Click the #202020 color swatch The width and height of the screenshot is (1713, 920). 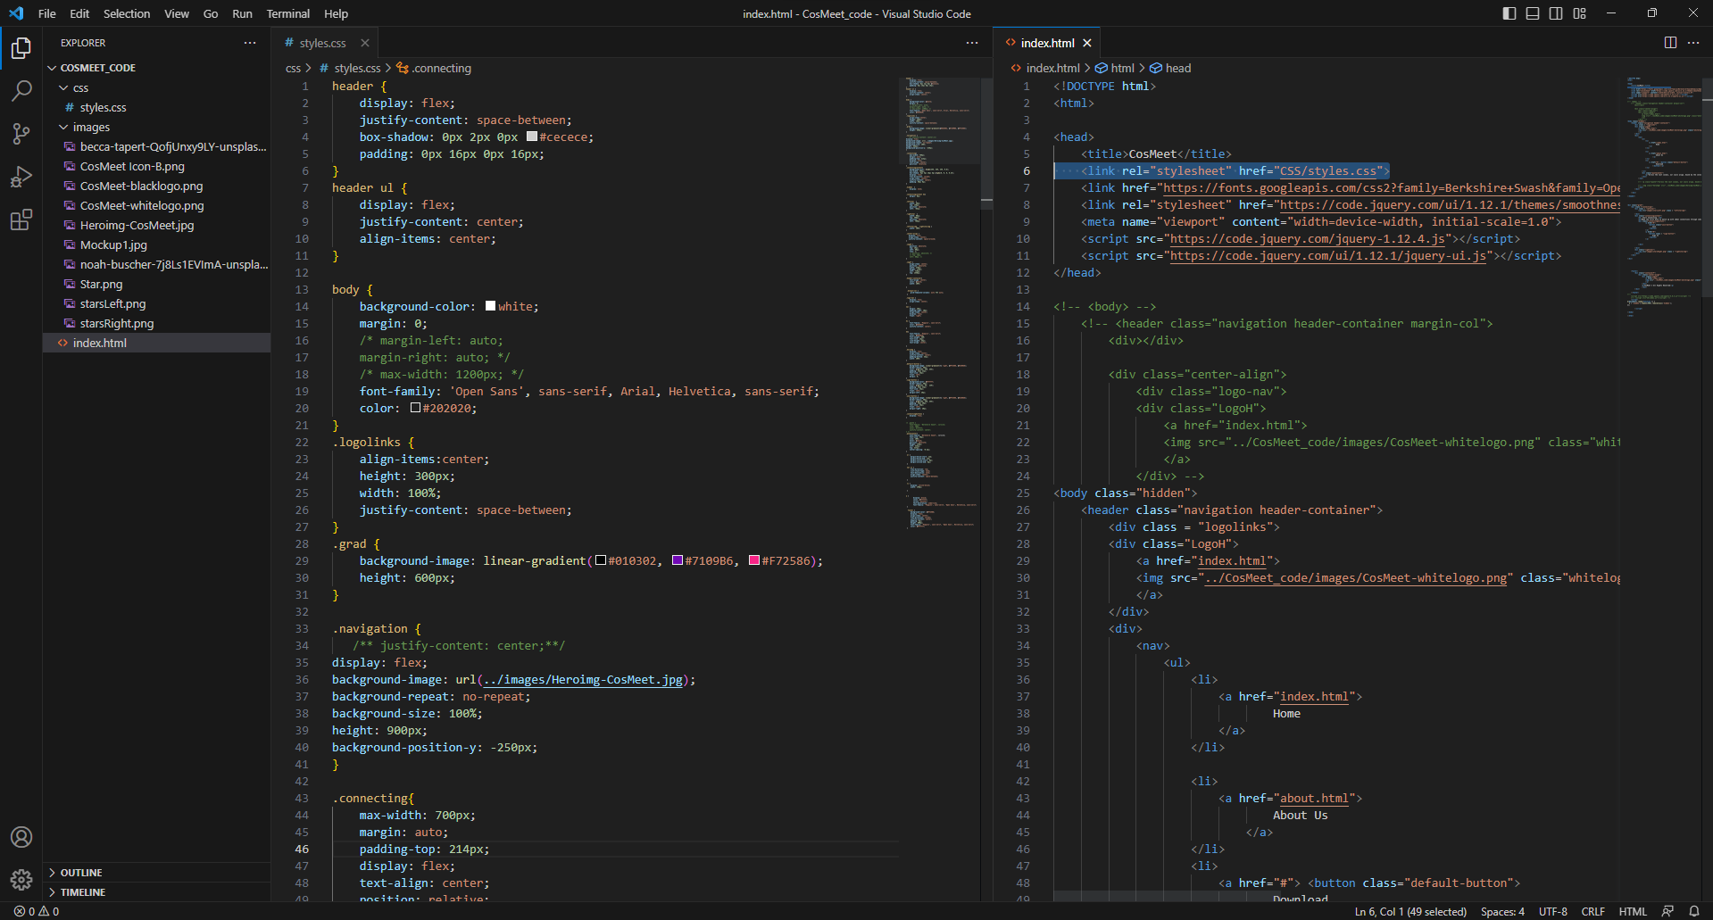pyautogui.click(x=415, y=408)
